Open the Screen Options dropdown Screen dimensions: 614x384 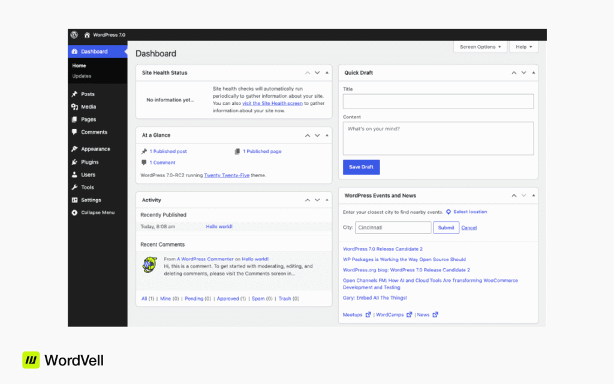pyautogui.click(x=480, y=46)
